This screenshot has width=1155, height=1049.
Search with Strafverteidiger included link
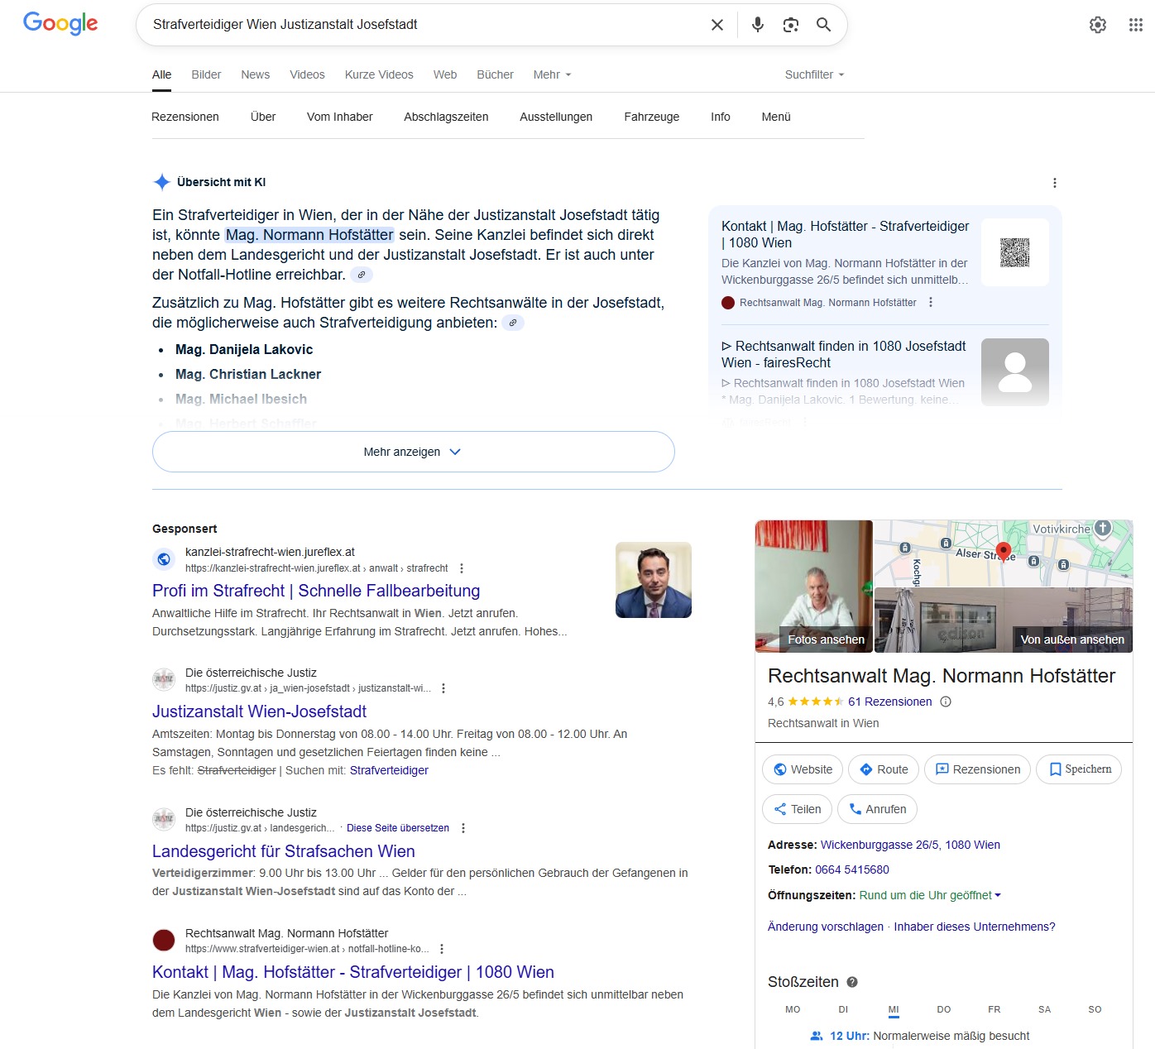[389, 770]
